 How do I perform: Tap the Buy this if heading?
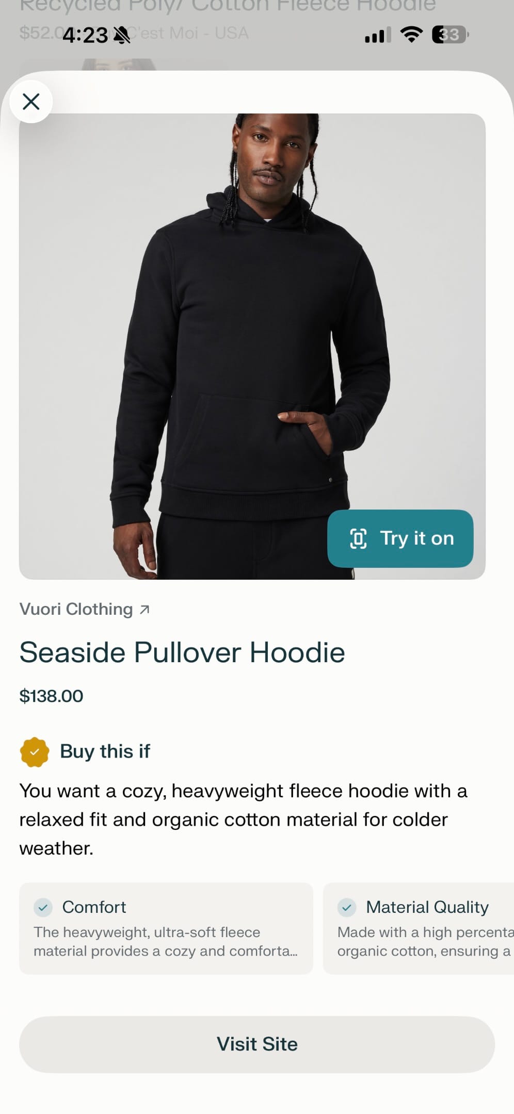pyautogui.click(x=105, y=751)
